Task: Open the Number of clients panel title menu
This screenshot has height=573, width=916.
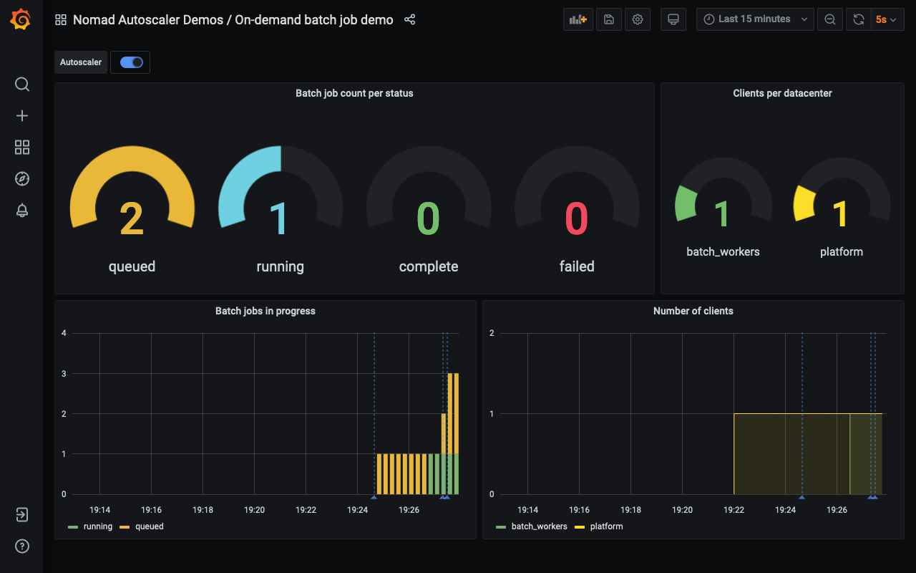Action: 693,311
